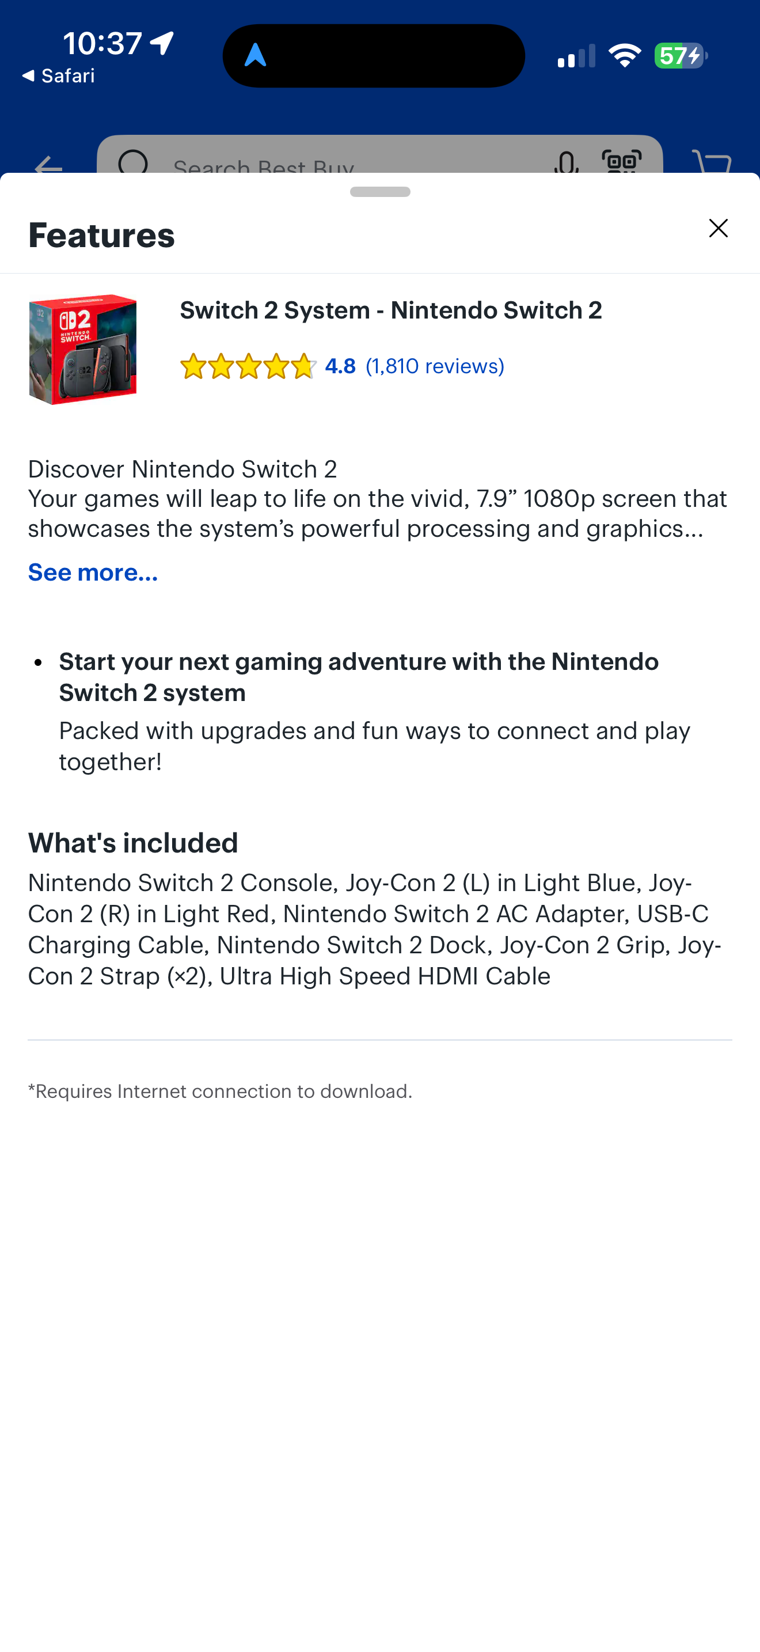Tap the microphone voice search icon
Screen dimensions: 760x1652
click(566, 162)
